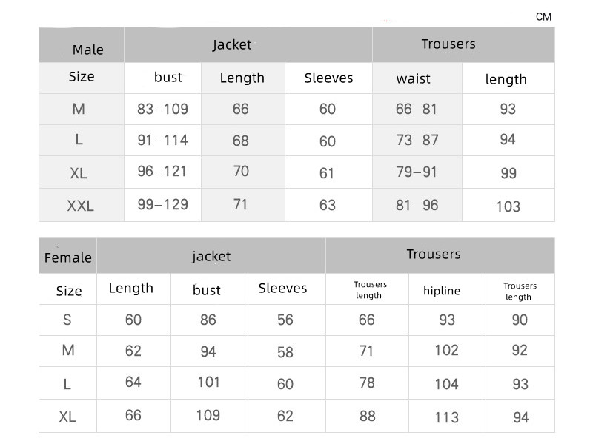
Task: Click the Female L hipline value 104
Action: pos(446,383)
